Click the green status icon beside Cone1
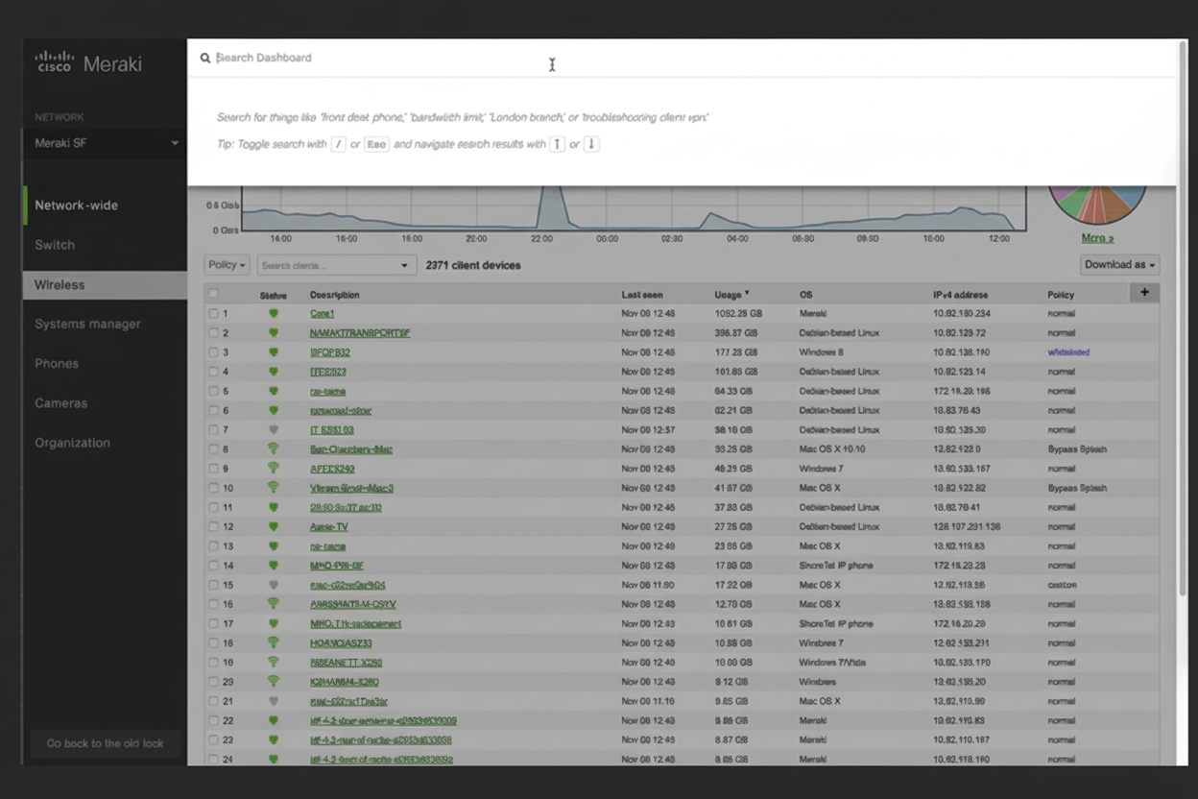 coord(274,313)
